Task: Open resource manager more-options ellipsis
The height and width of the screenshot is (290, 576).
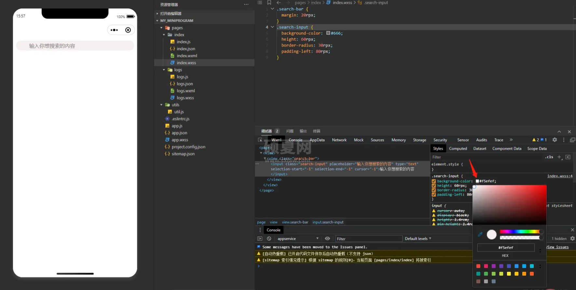Action: tap(246, 5)
